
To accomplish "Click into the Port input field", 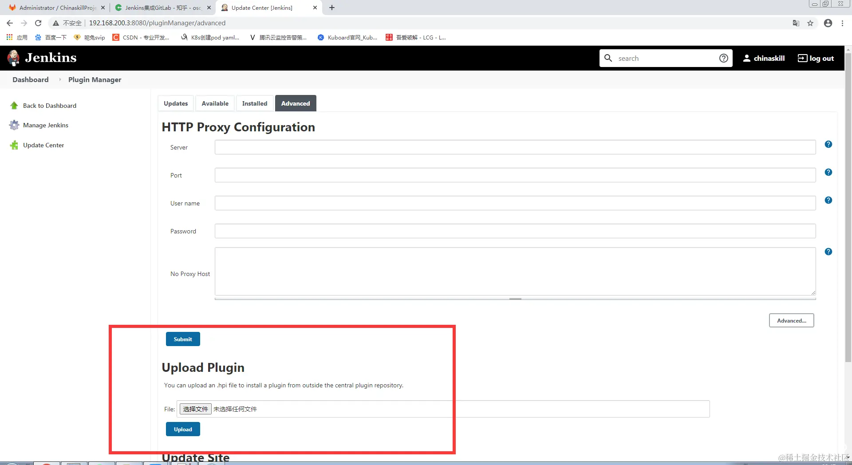I will tap(515, 175).
